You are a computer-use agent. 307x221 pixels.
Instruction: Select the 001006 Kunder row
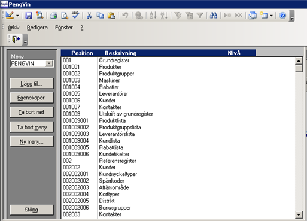(x=178, y=101)
